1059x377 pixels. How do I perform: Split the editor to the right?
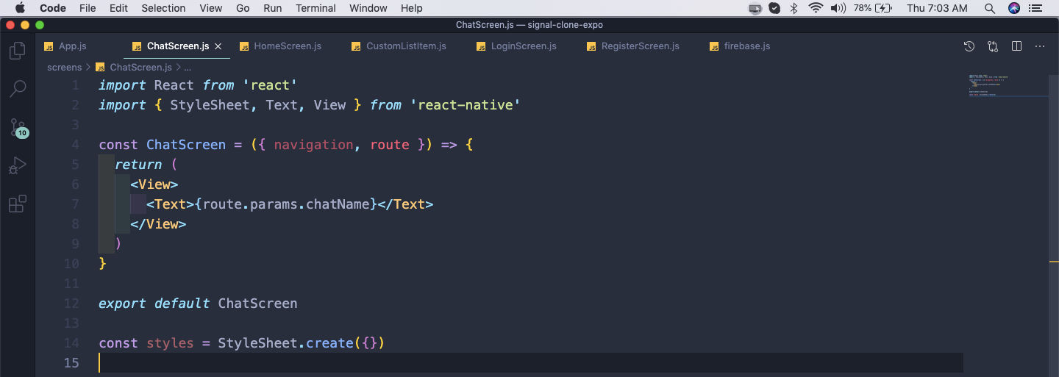pyautogui.click(x=1016, y=46)
